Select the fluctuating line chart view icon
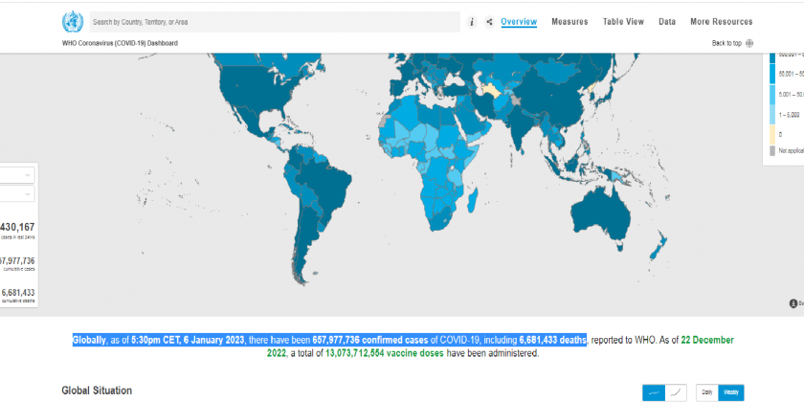This screenshot has height=402, width=804. [655, 392]
